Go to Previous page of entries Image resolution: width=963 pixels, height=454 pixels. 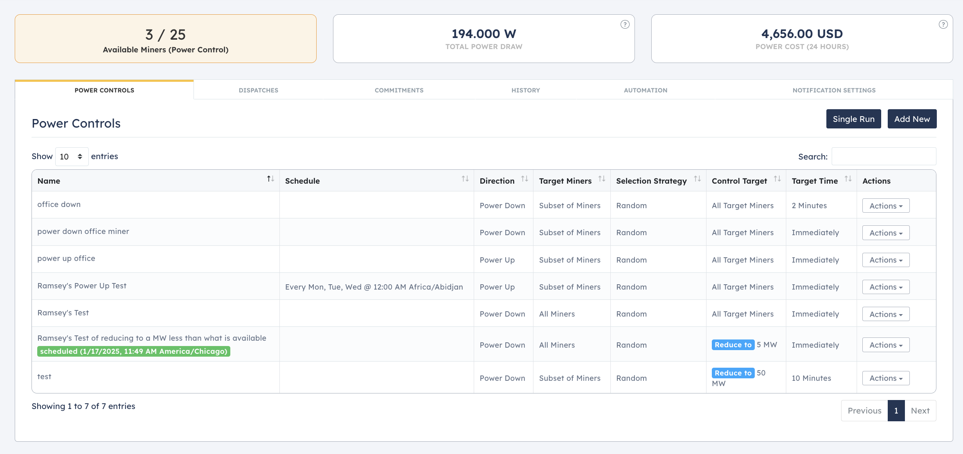tap(864, 411)
